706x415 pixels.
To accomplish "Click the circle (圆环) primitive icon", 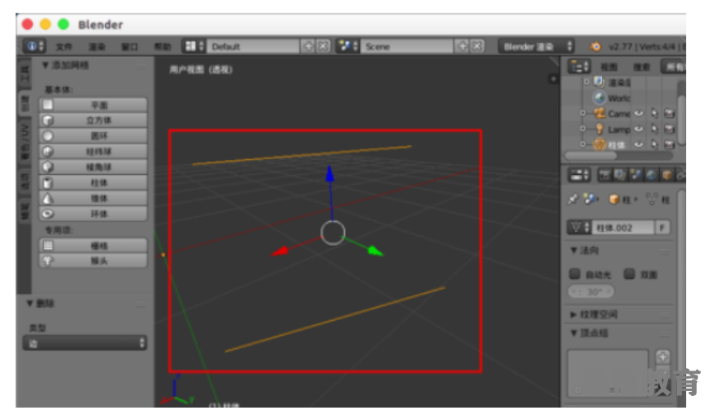I will [48, 136].
